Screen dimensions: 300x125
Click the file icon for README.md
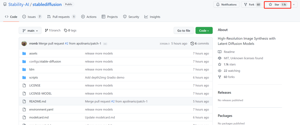(24, 101)
